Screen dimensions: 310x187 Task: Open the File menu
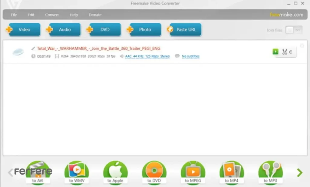coord(14,15)
